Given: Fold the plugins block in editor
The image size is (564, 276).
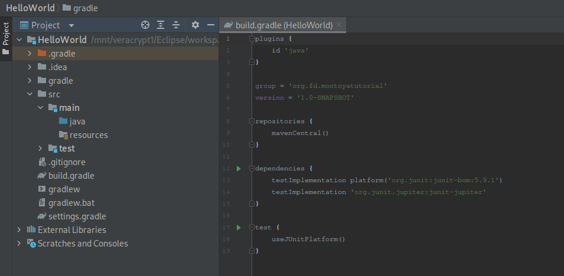Looking at the screenshot, I should point(250,39).
